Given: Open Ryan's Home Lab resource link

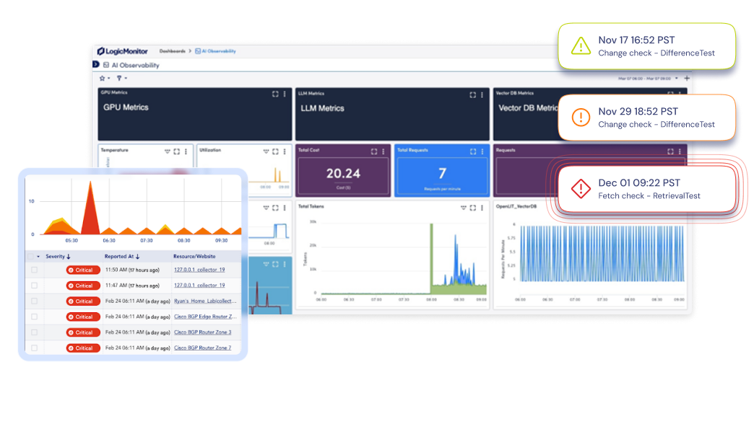Looking at the screenshot, I should click(x=205, y=301).
